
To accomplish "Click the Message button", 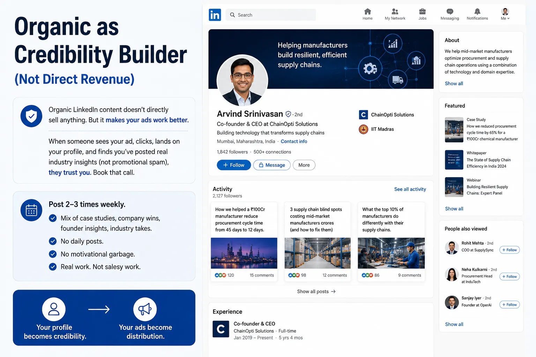I will 272,165.
